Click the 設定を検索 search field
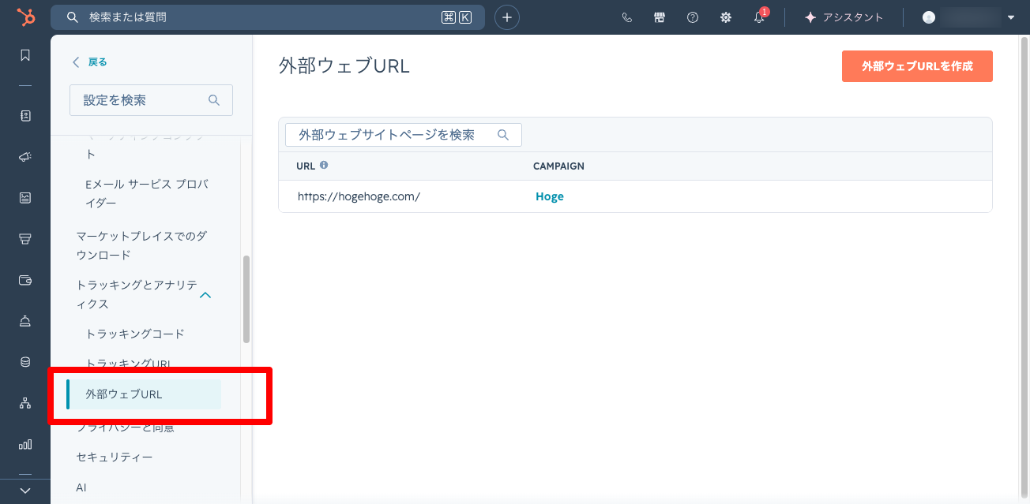 click(x=151, y=100)
